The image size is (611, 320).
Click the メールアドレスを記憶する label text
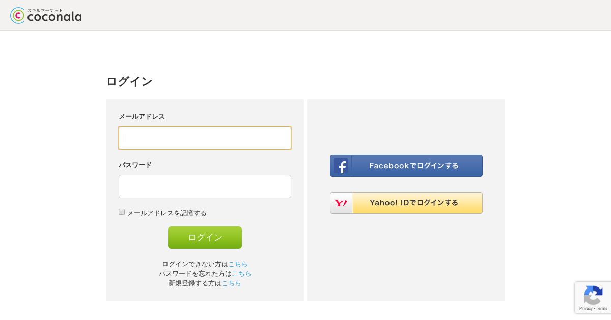(167, 213)
